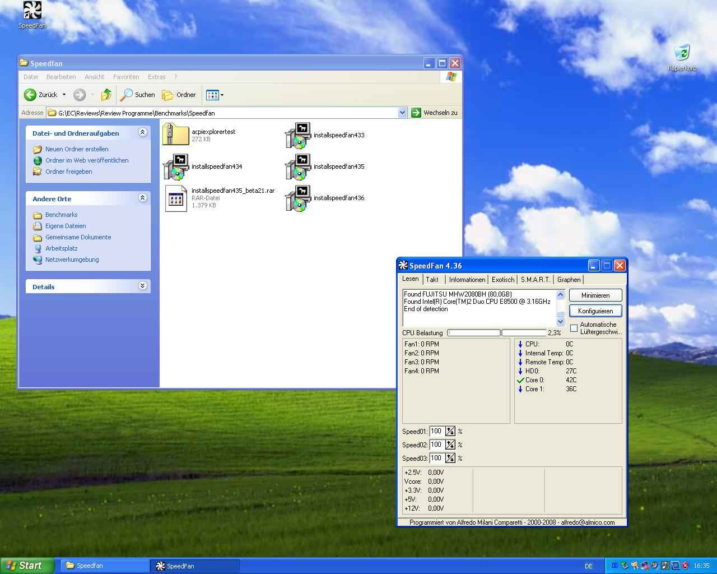This screenshot has width=717, height=574.
Task: Click the Speed03 spinner control
Action: tap(450, 458)
